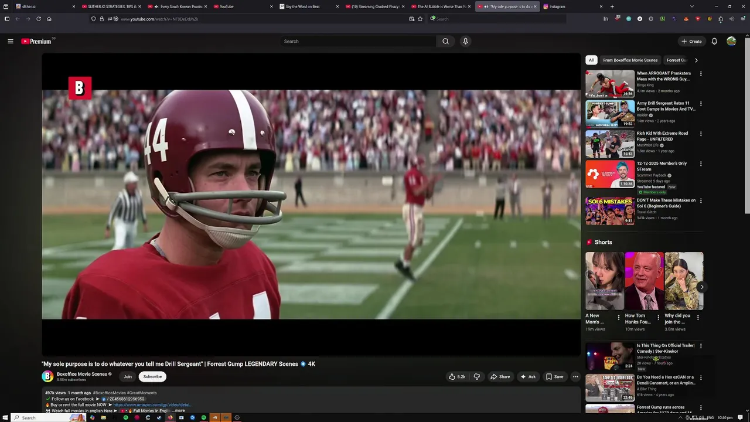This screenshot has height=422, width=750.
Task: Open the Ask AI button
Action: tap(527, 377)
